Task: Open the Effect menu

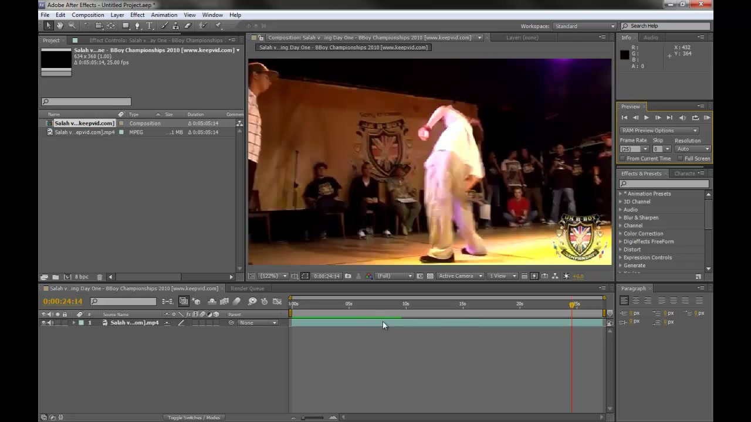Action: tap(137, 15)
